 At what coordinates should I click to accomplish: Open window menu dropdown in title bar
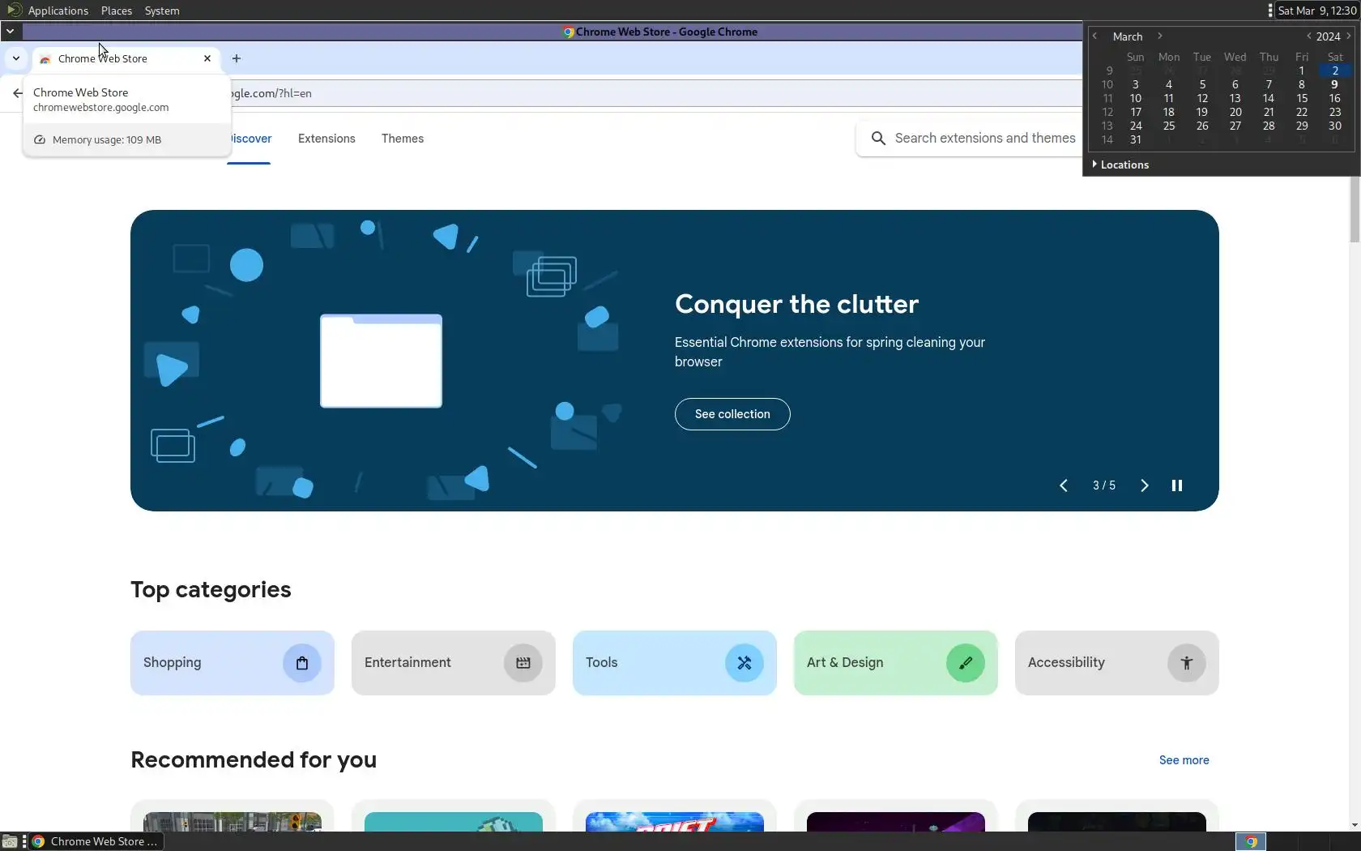pos(10,32)
